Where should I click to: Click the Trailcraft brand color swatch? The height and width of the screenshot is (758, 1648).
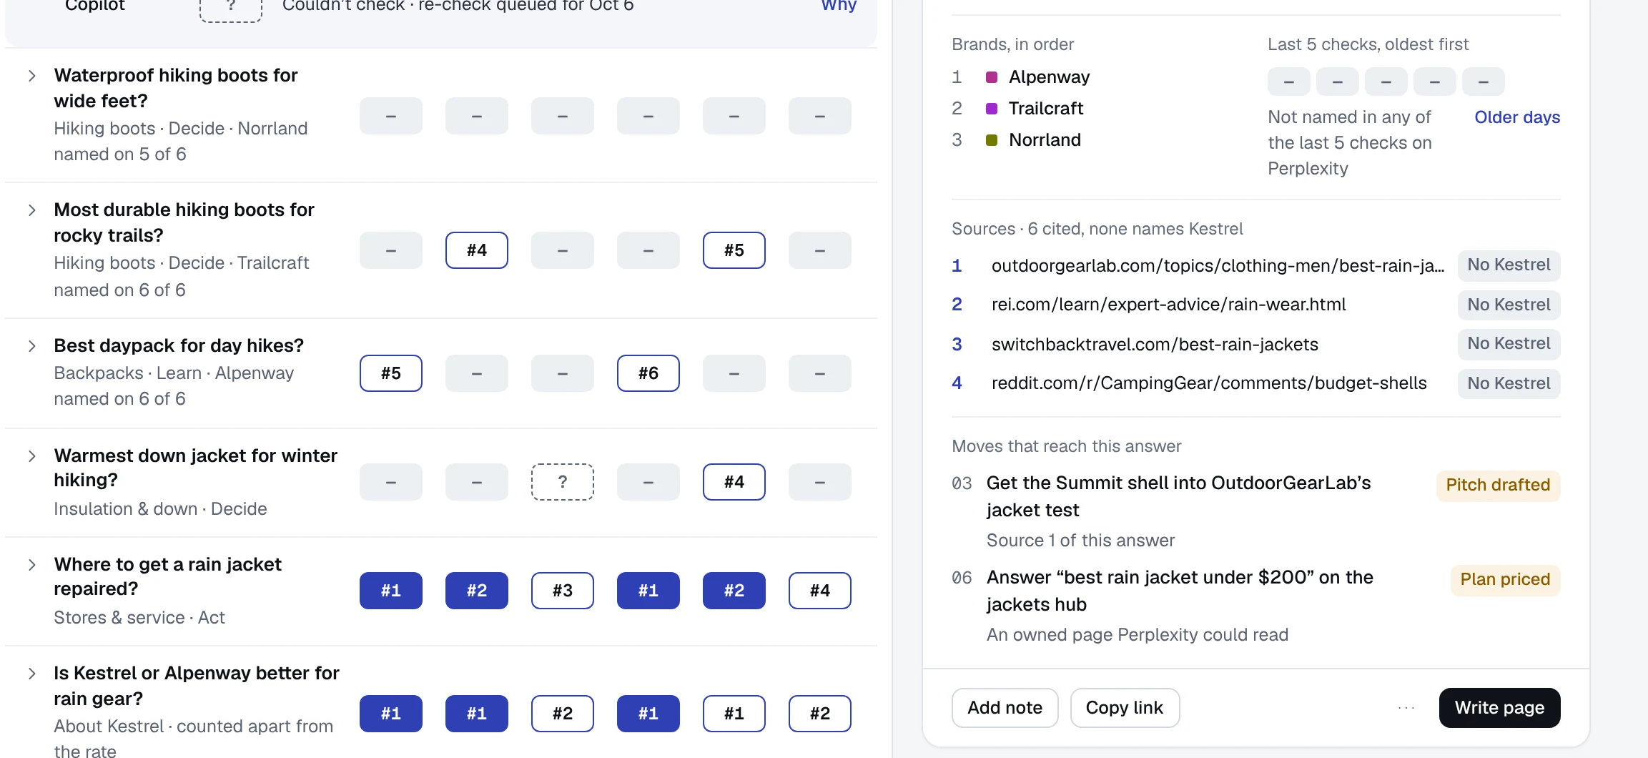tap(992, 109)
